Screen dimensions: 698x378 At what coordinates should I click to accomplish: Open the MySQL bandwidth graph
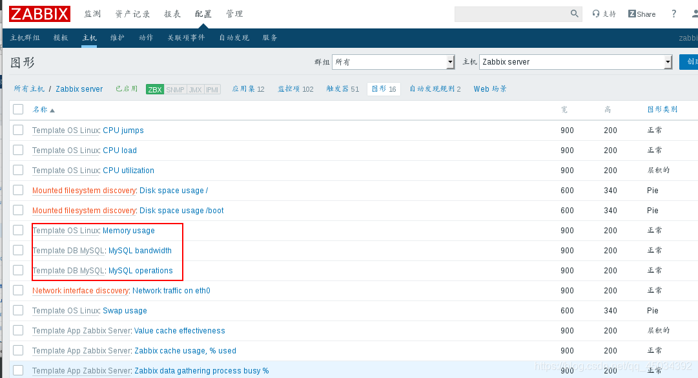(x=139, y=251)
